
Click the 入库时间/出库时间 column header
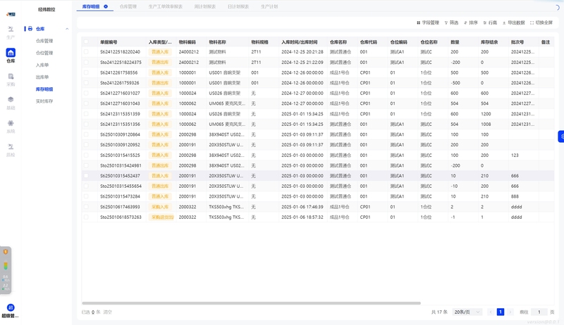pos(299,42)
